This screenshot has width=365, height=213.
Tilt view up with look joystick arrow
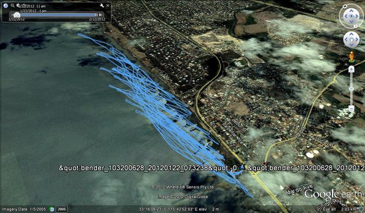351,11
